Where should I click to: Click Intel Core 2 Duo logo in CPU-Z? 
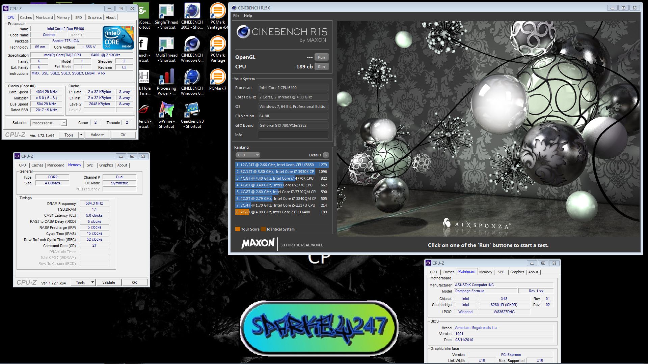118,38
